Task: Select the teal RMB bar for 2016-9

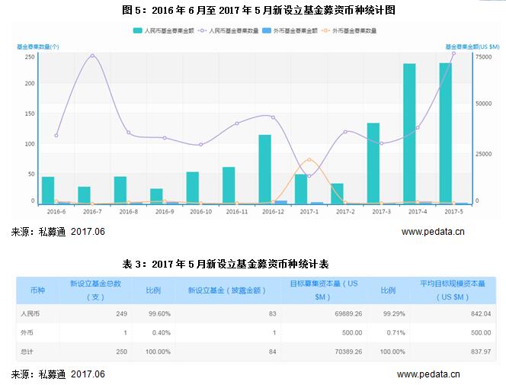Action: tap(156, 196)
